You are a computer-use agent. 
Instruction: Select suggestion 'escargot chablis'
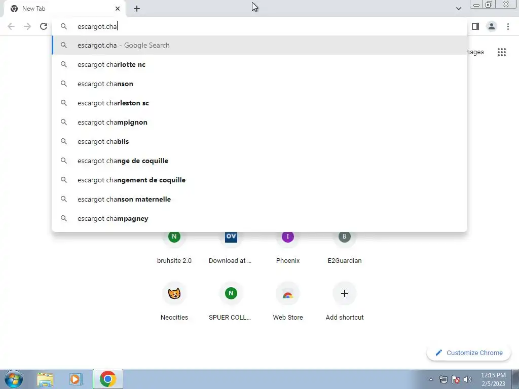pyautogui.click(x=259, y=141)
